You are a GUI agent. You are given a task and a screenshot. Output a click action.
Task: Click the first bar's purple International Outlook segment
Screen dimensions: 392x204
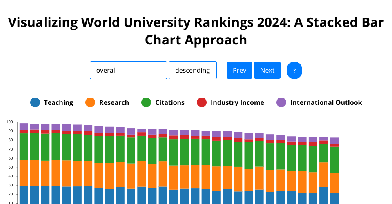click(24, 126)
